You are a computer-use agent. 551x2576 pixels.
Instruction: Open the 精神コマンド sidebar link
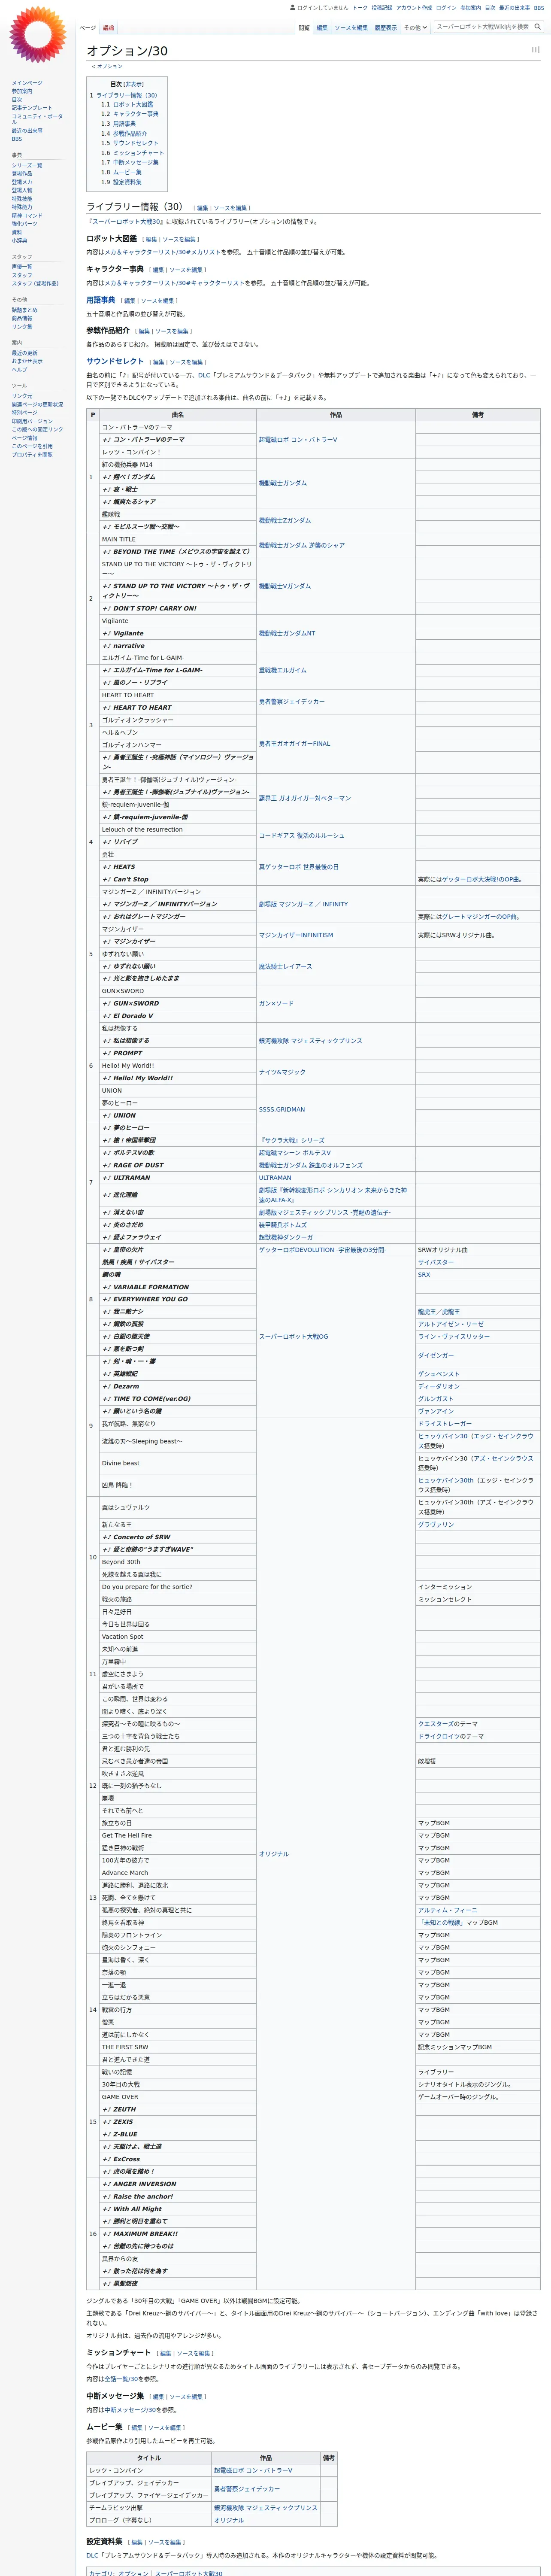click(27, 215)
